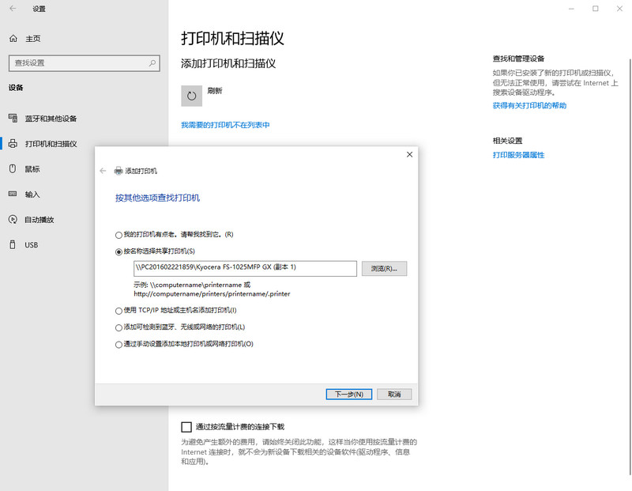Screen dimensions: 632x491
Task: Open the 浏览 browse dialog
Action: tap(384, 268)
